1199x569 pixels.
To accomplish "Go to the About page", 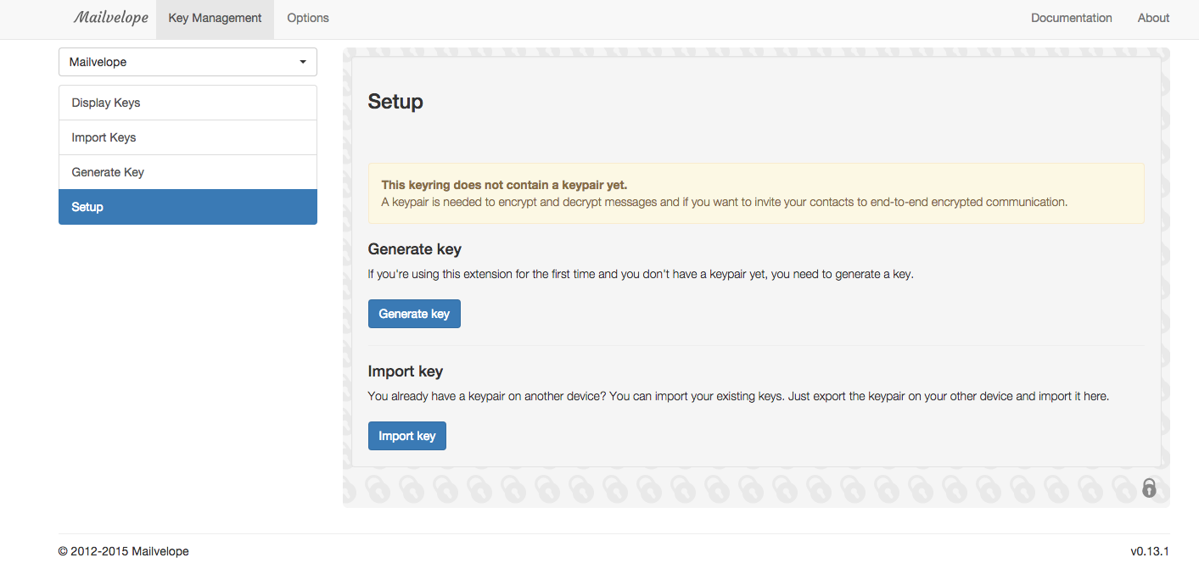I will [x=1153, y=18].
